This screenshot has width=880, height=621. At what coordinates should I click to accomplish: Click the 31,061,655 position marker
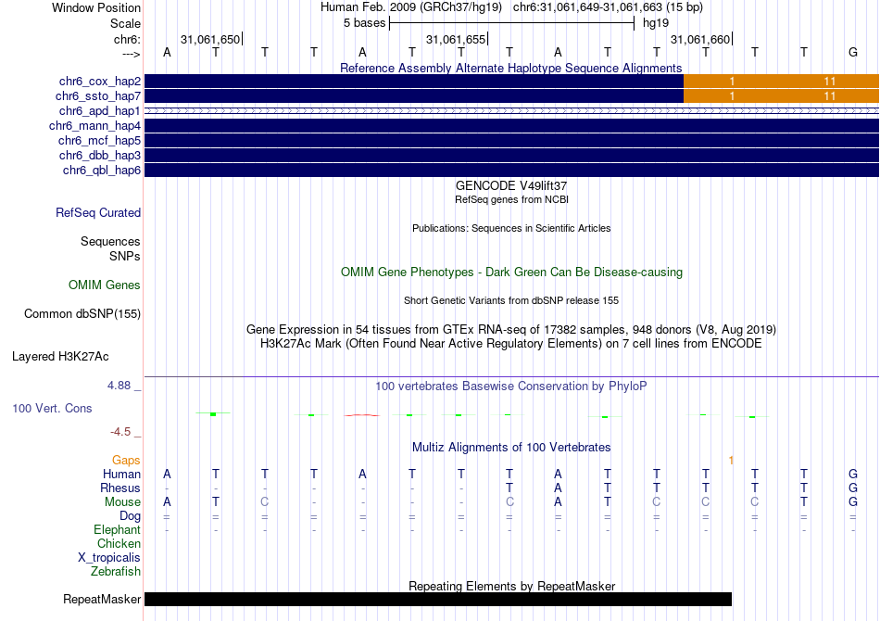tap(456, 39)
